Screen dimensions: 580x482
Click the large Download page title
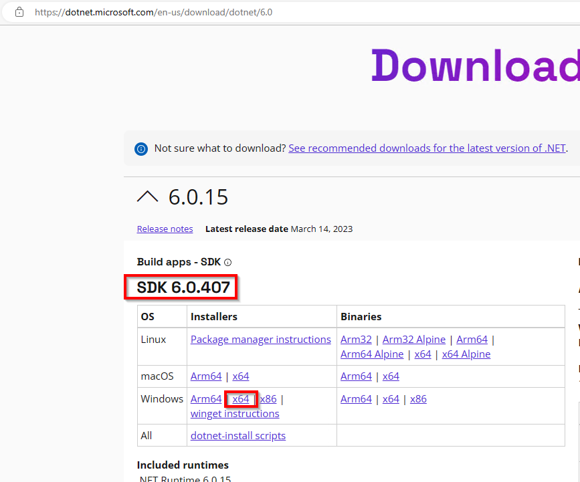[x=476, y=66]
